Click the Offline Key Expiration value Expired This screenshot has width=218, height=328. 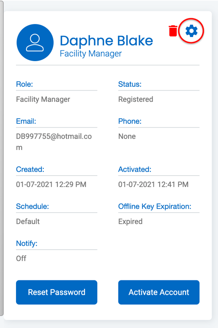coord(130,221)
